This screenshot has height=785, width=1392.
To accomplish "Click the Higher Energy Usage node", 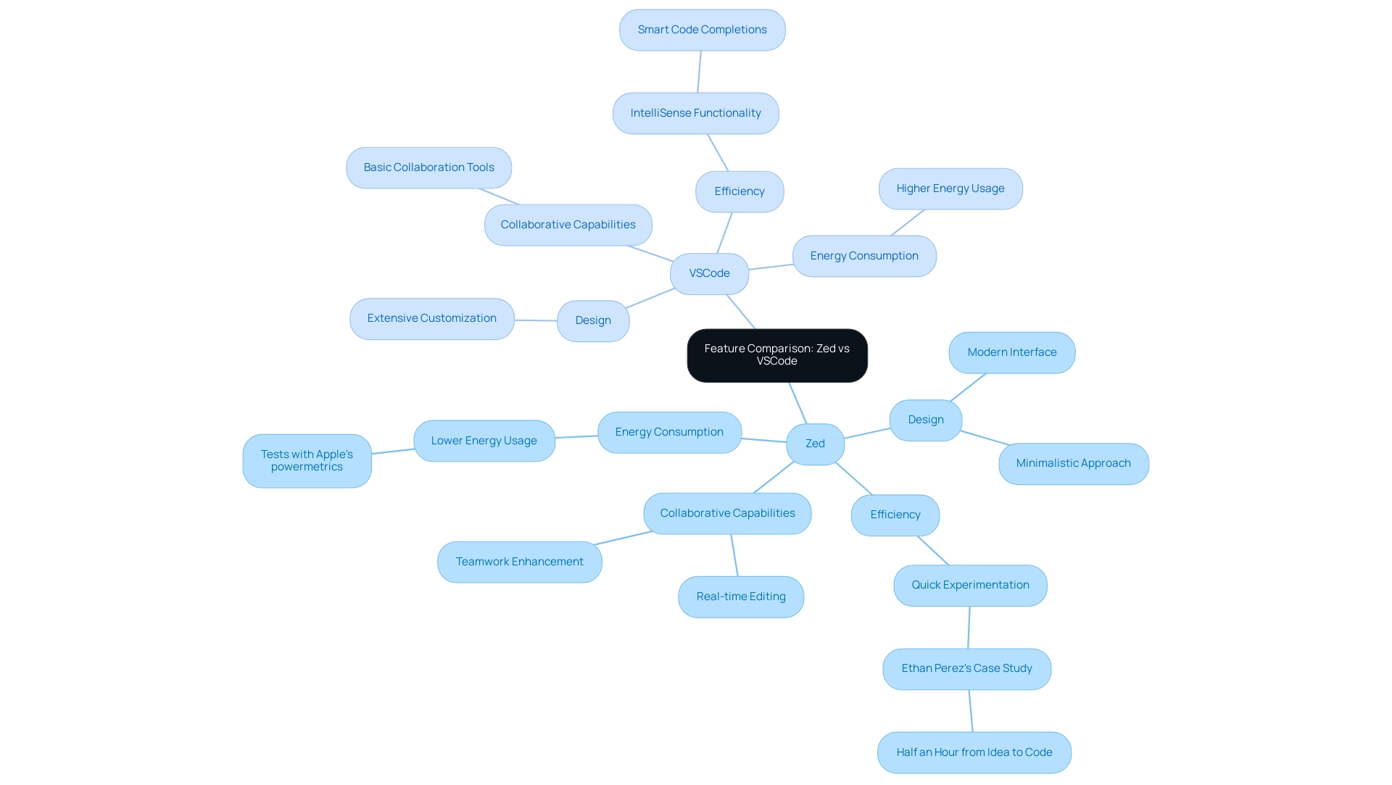I will [x=950, y=188].
